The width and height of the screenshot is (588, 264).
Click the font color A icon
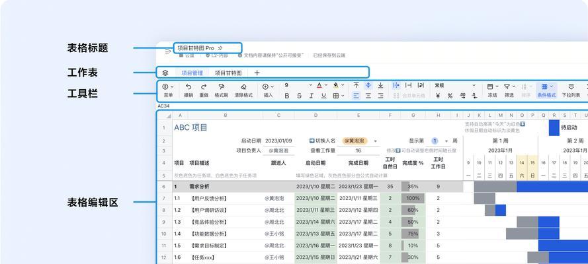pyautogui.click(x=319, y=85)
